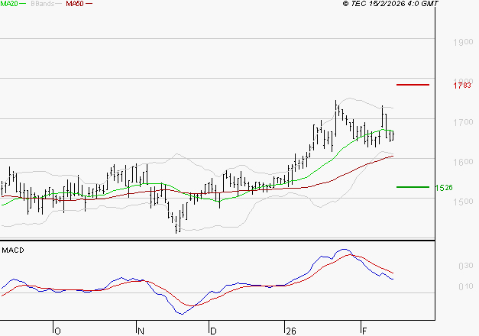479x336 pixels.
Task: Click the MA20 legend label
Action: [x=9, y=4]
